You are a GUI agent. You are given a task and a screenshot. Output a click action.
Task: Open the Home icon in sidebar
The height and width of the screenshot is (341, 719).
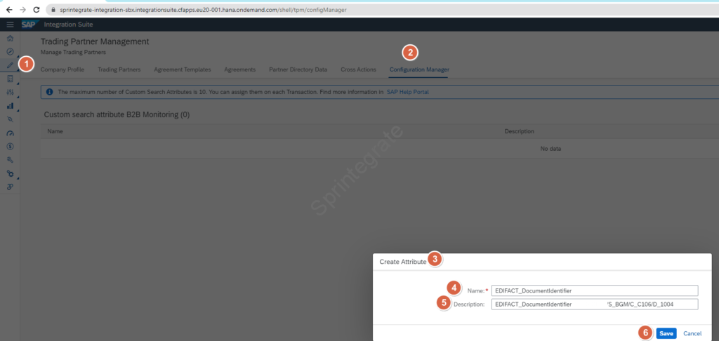click(x=10, y=39)
